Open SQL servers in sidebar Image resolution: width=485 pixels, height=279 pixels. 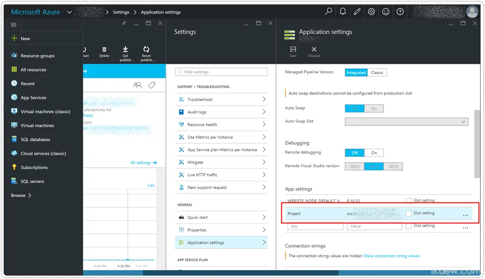32,181
